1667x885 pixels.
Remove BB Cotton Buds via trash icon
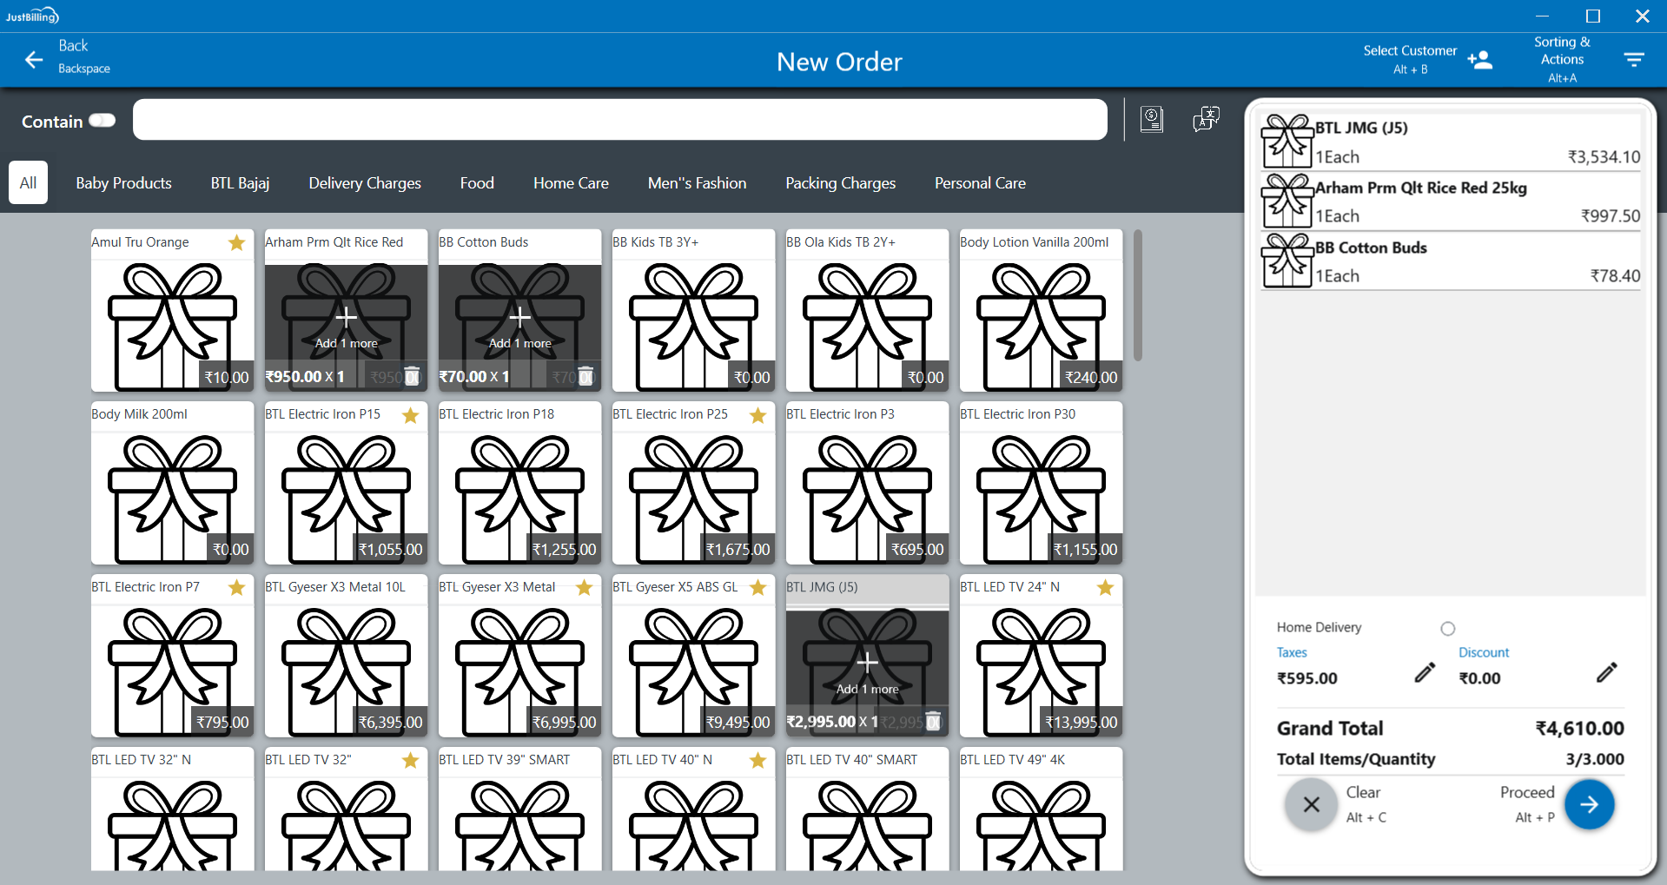pos(586,376)
